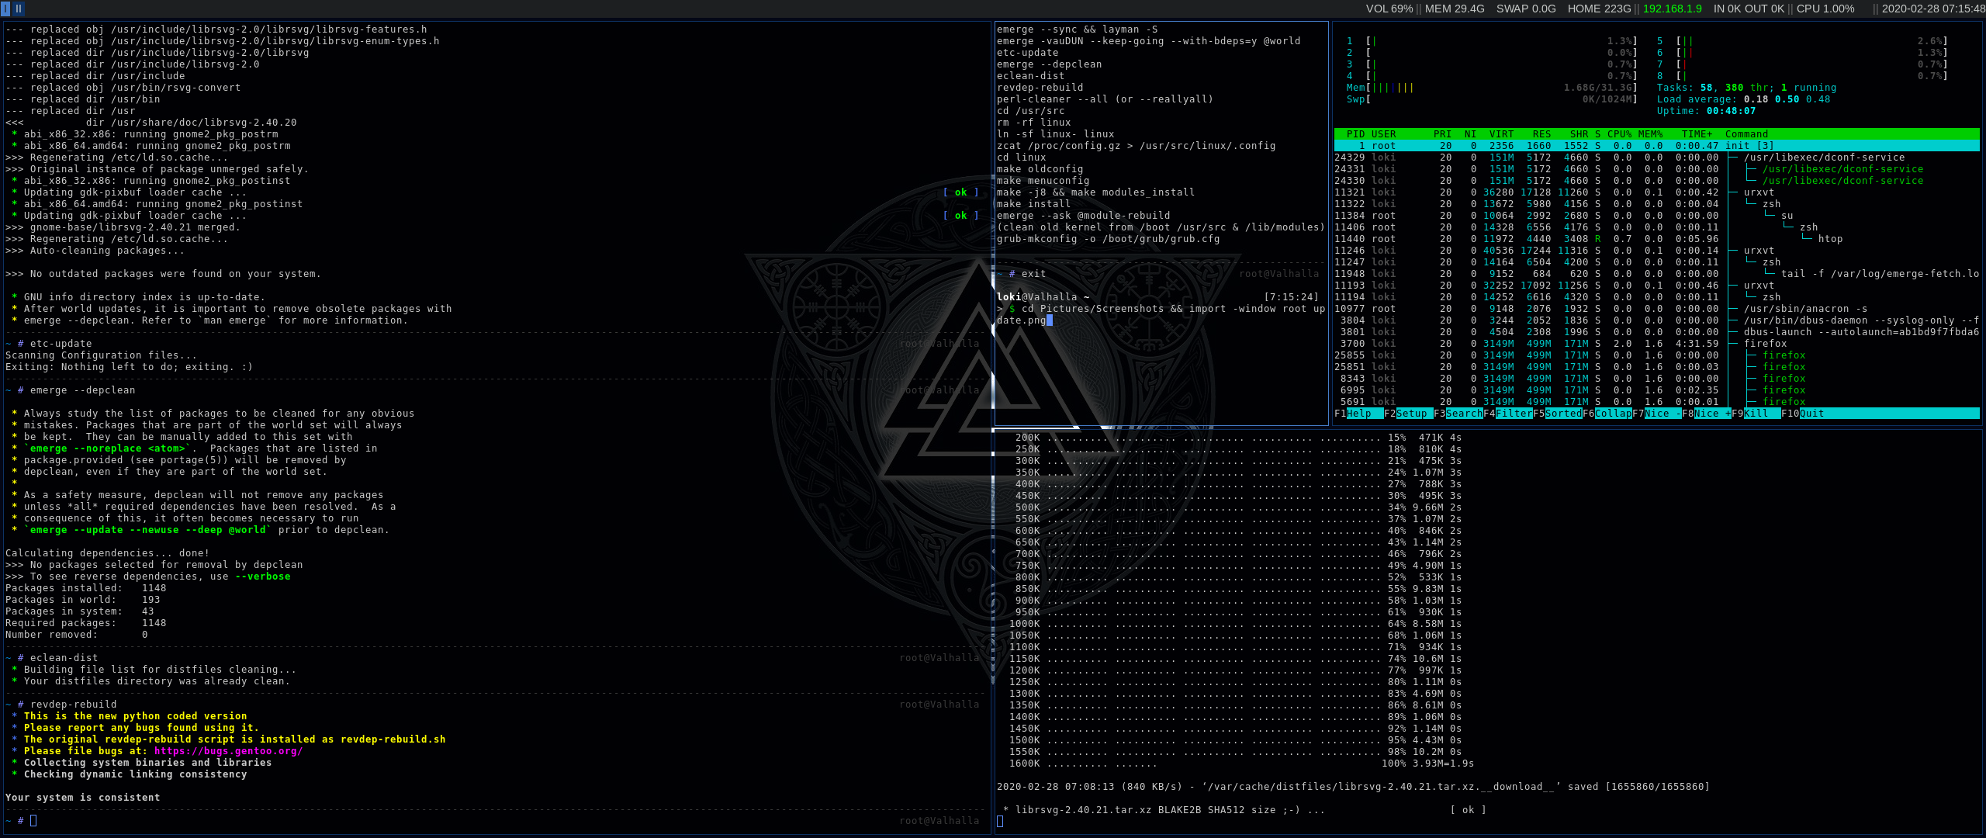The height and width of the screenshot is (838, 1986).
Task: Sort htop by SHR column header
Action: pyautogui.click(x=1579, y=134)
